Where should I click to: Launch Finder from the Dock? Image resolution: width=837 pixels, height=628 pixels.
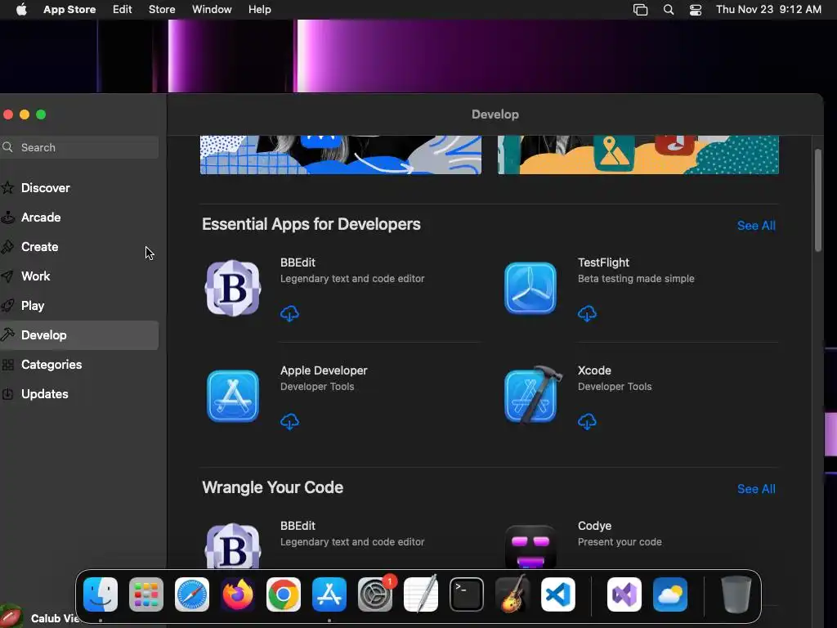click(101, 594)
